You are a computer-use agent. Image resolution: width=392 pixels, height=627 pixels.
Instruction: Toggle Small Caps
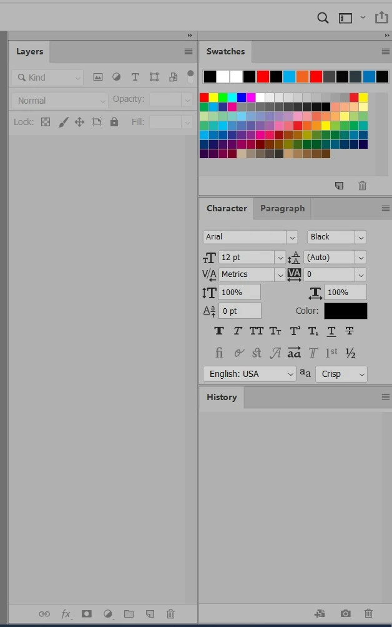coord(275,331)
